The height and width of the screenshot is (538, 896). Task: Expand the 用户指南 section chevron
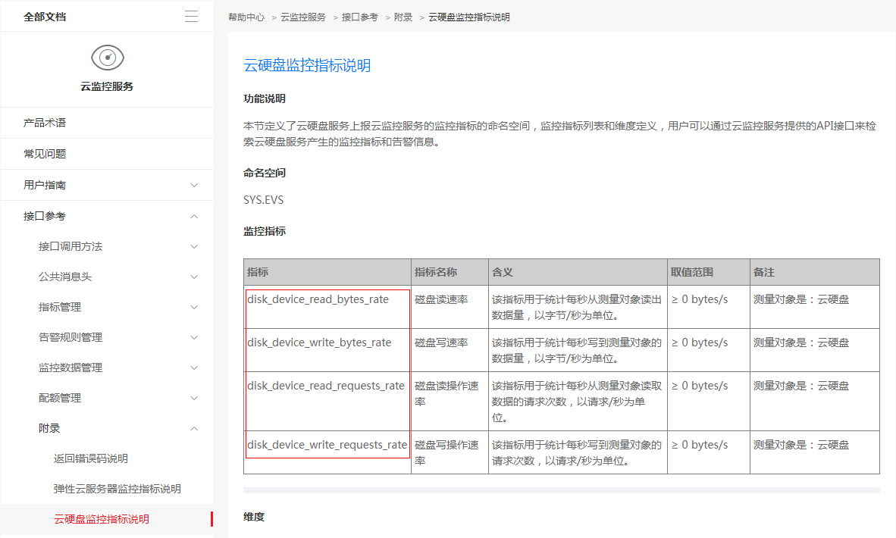point(194,185)
